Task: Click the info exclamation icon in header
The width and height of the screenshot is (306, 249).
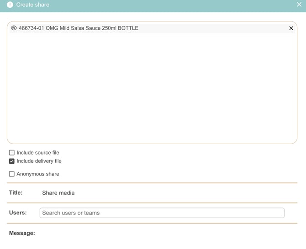Action: (10, 5)
